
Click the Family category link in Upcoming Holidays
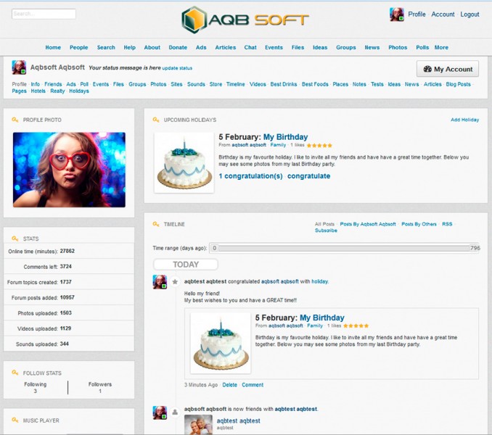(x=278, y=145)
